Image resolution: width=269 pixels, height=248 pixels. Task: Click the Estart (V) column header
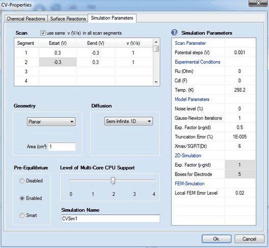(x=58, y=43)
